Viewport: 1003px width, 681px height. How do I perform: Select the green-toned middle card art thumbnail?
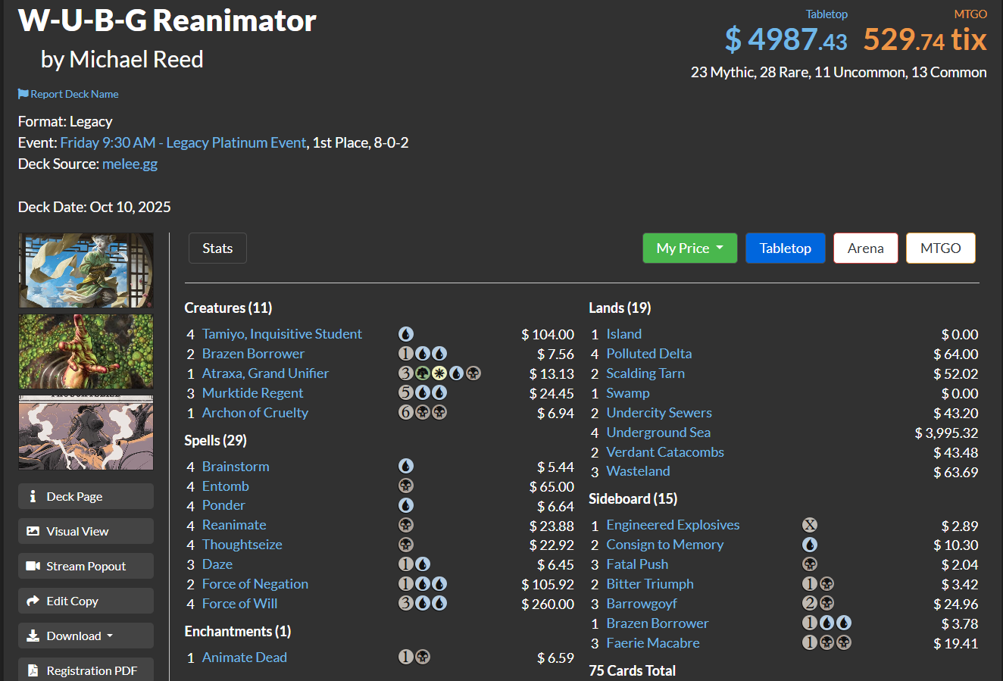click(86, 351)
